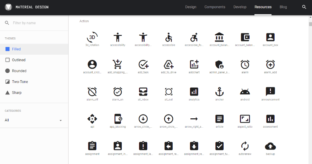312x164 pixels.
Task: Open the Resources tab
Action: 263,7
